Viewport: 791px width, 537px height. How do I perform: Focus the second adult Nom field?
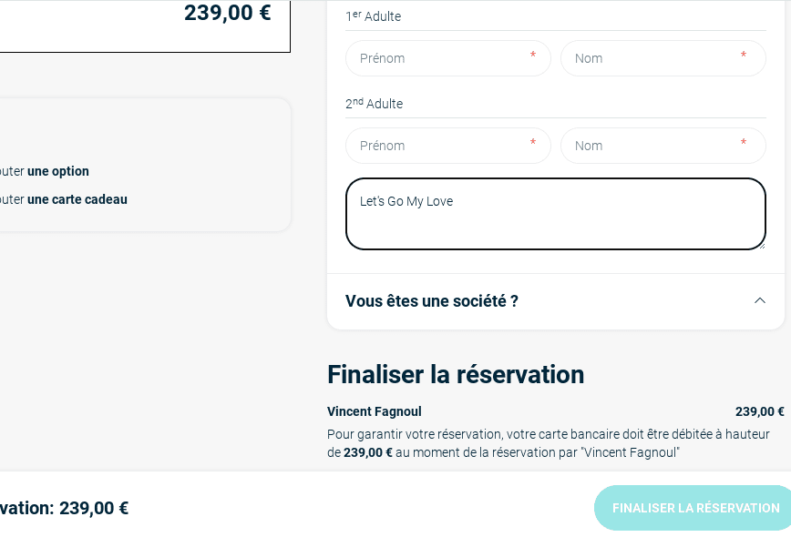tap(663, 146)
